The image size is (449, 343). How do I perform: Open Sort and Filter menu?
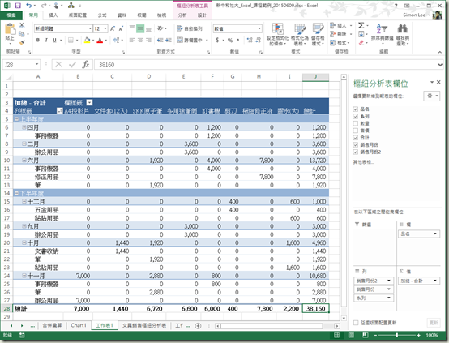[383, 34]
